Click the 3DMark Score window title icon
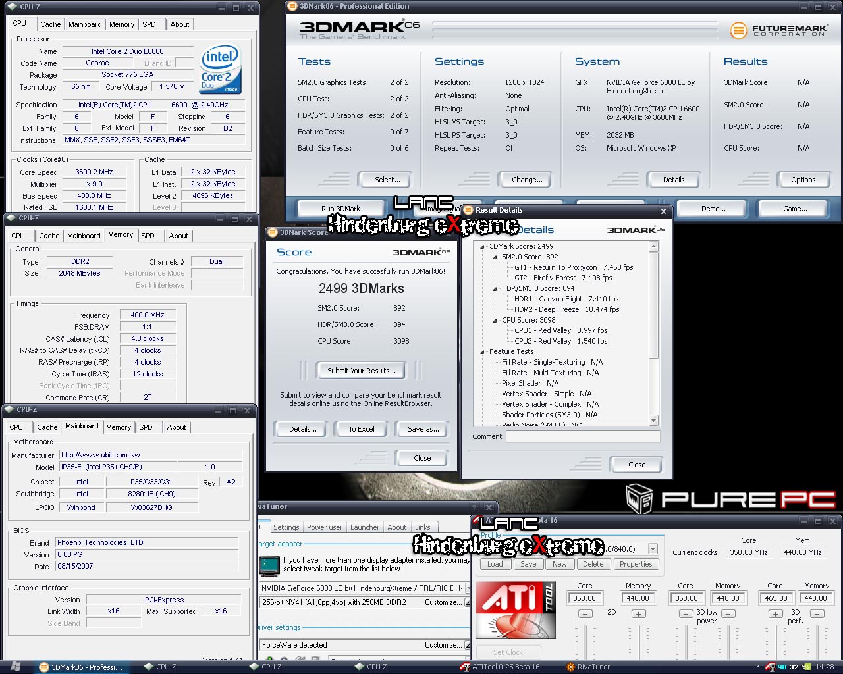The image size is (843, 674). pos(273,232)
